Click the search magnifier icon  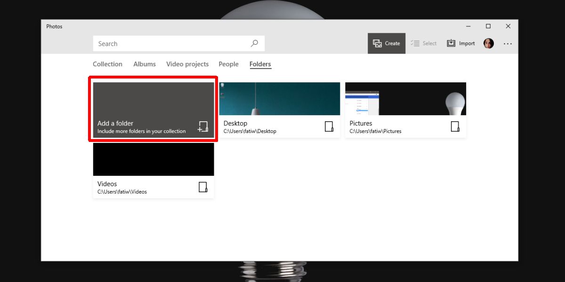point(254,43)
